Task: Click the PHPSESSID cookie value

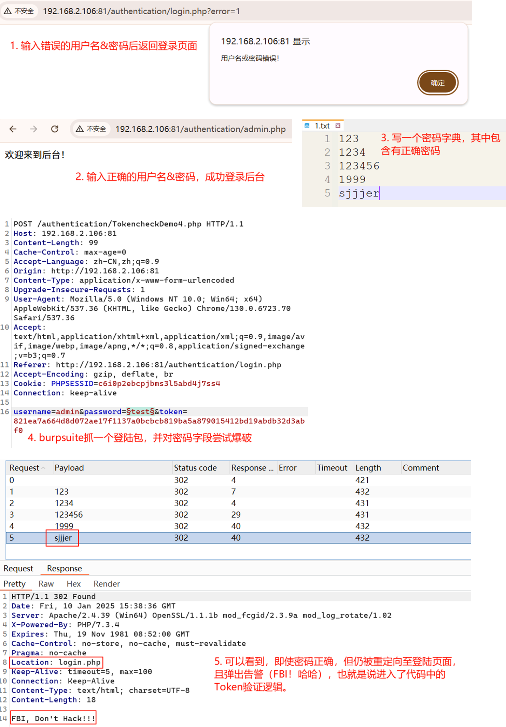Action: pos(159,383)
